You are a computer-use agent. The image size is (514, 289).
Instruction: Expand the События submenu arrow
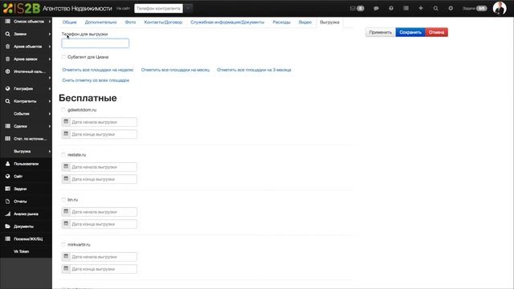pos(50,114)
